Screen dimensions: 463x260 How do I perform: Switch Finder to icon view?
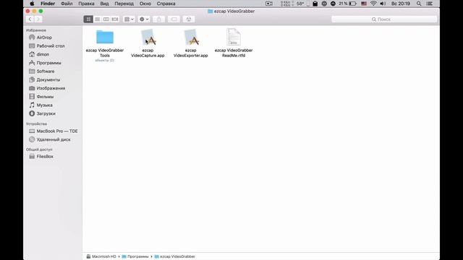[88, 19]
